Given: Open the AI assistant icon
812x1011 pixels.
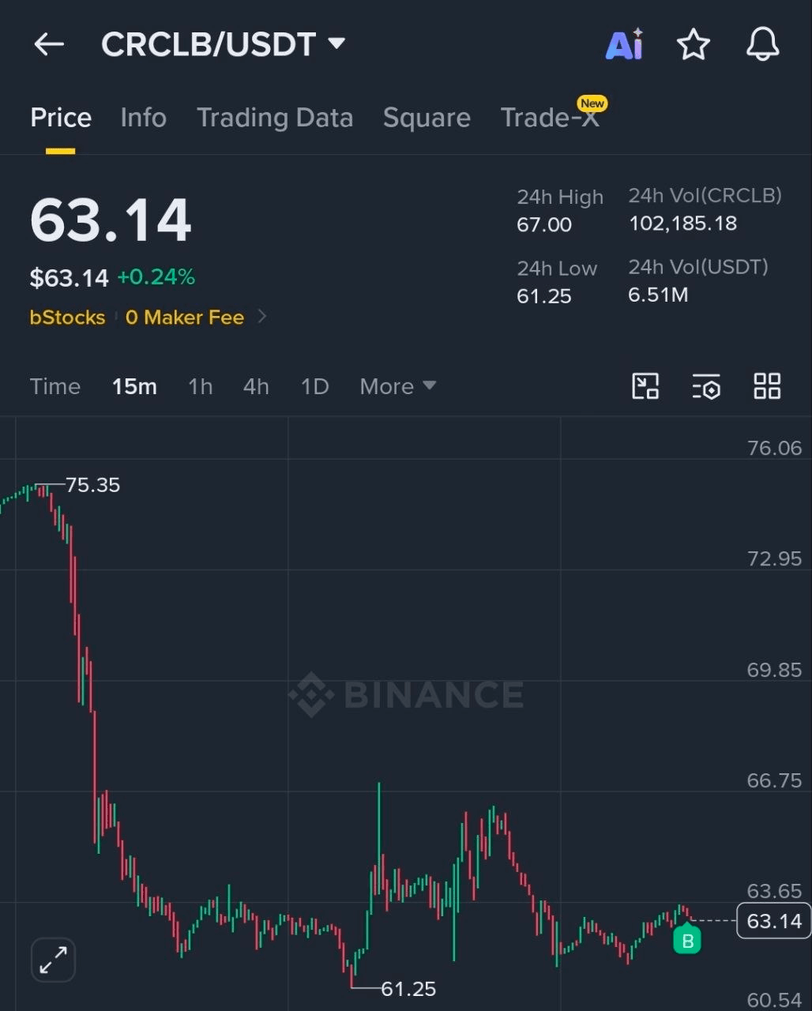Looking at the screenshot, I should click(x=624, y=45).
